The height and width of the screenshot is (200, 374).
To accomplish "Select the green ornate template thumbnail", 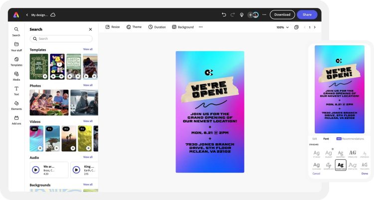I will point(38,67).
